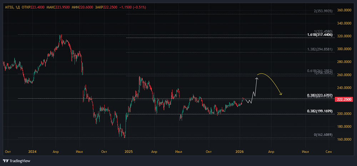Viewport: 357px width, 166px height.
Task: Pick the 2(353.9935) Fibonacci level label
Action: [x=323, y=11]
